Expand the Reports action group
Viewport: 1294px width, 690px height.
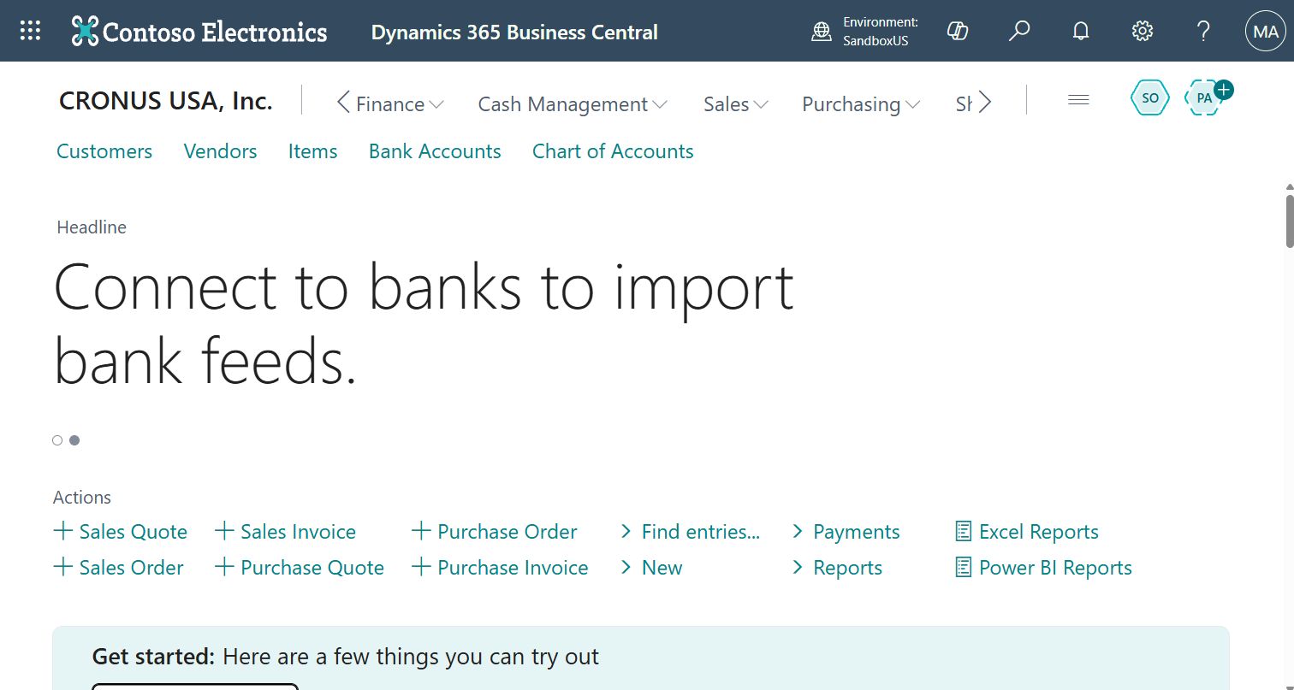click(x=837, y=568)
